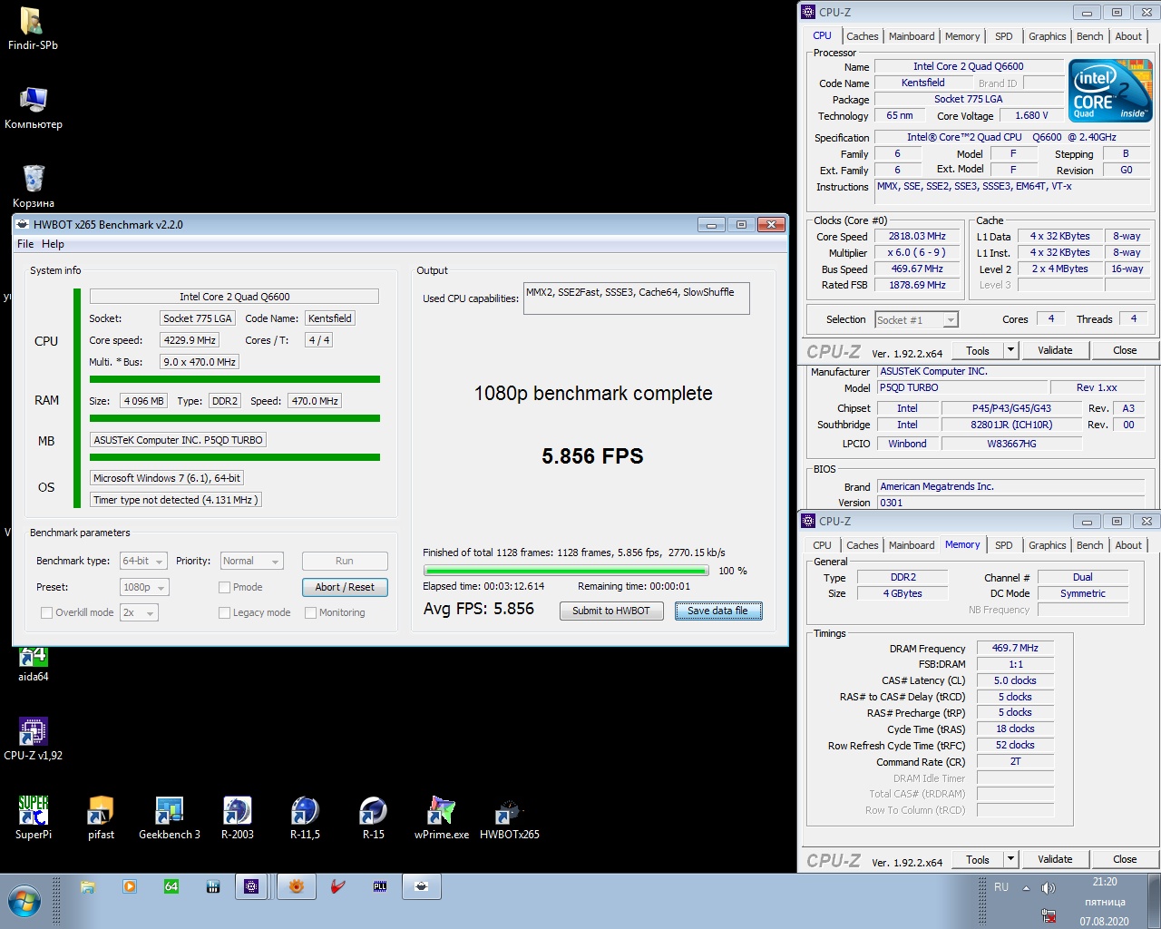Click the Save data file button
1161x929 pixels.
(x=717, y=611)
